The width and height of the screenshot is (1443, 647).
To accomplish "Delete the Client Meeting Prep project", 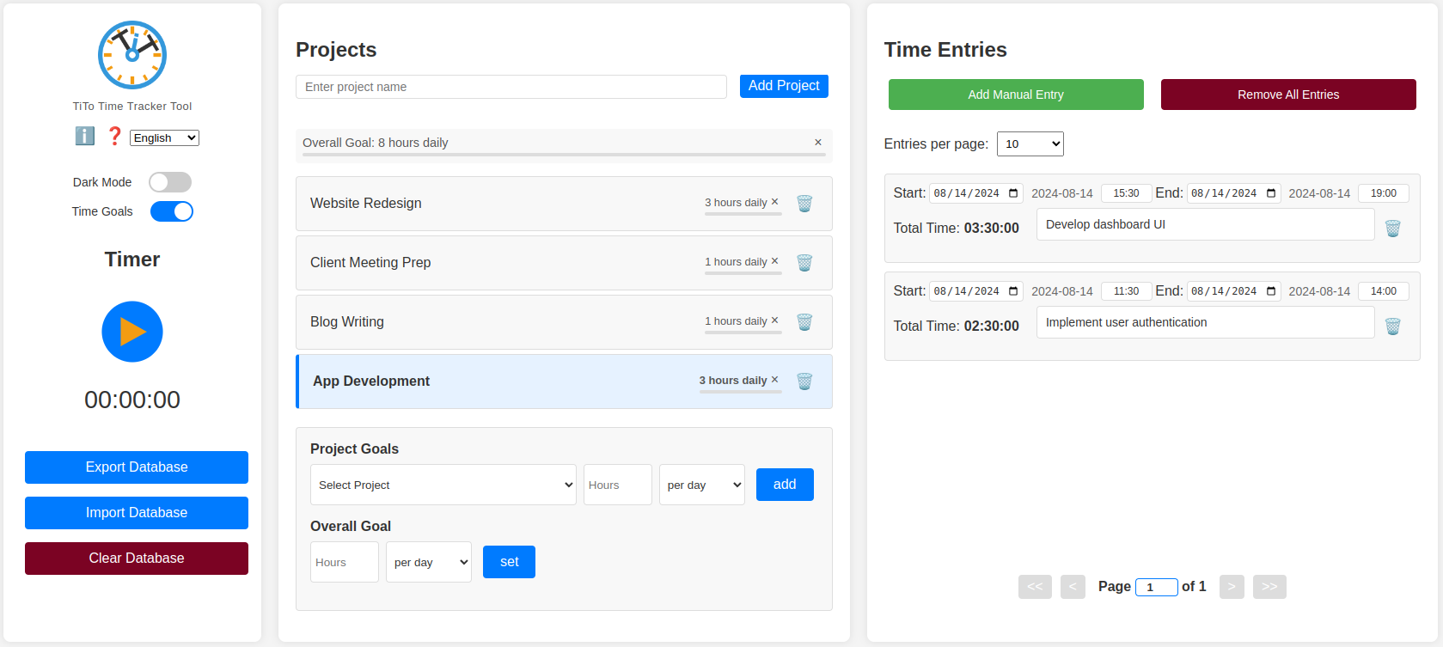I will (x=804, y=263).
